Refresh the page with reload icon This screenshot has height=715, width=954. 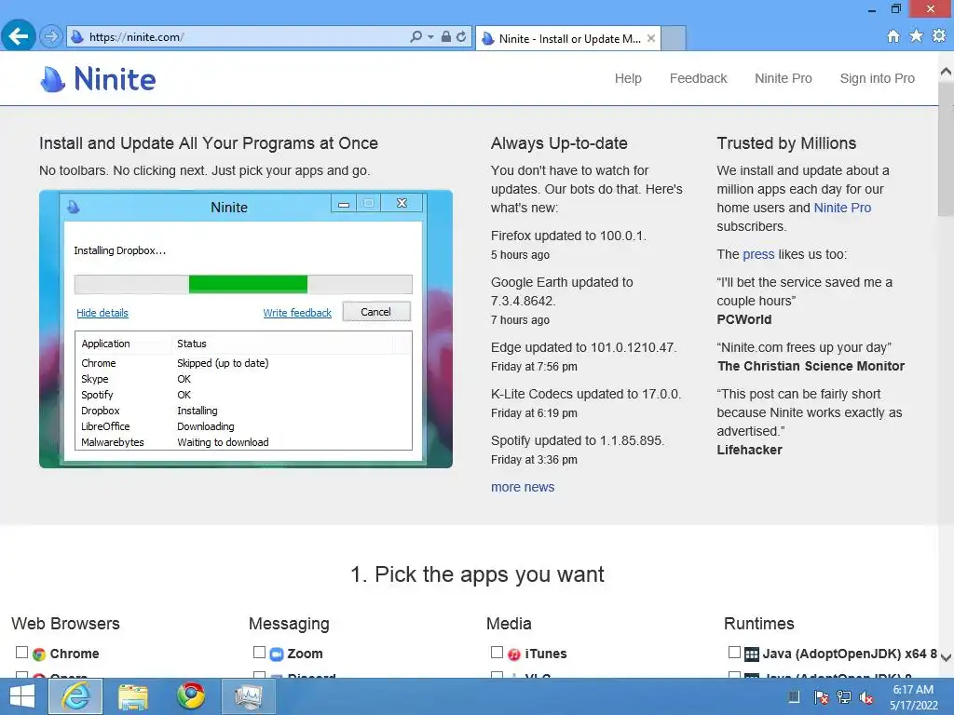coord(461,36)
